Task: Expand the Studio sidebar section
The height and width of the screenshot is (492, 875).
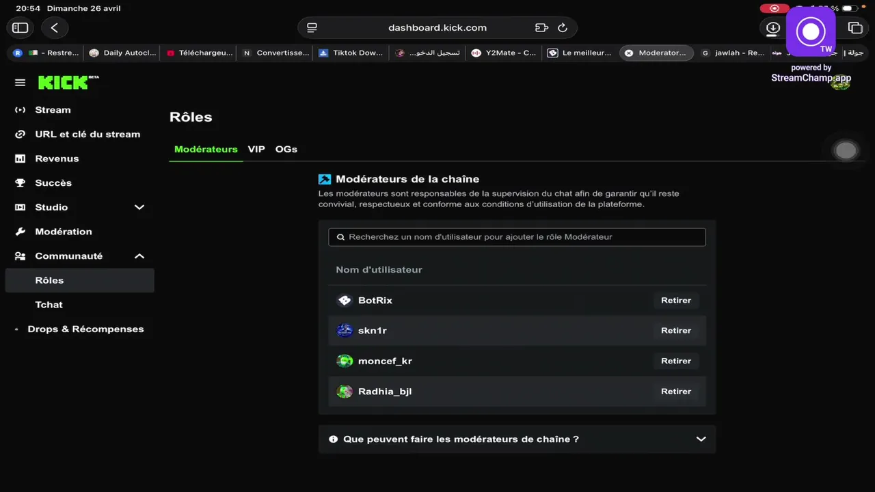Action: click(x=139, y=207)
